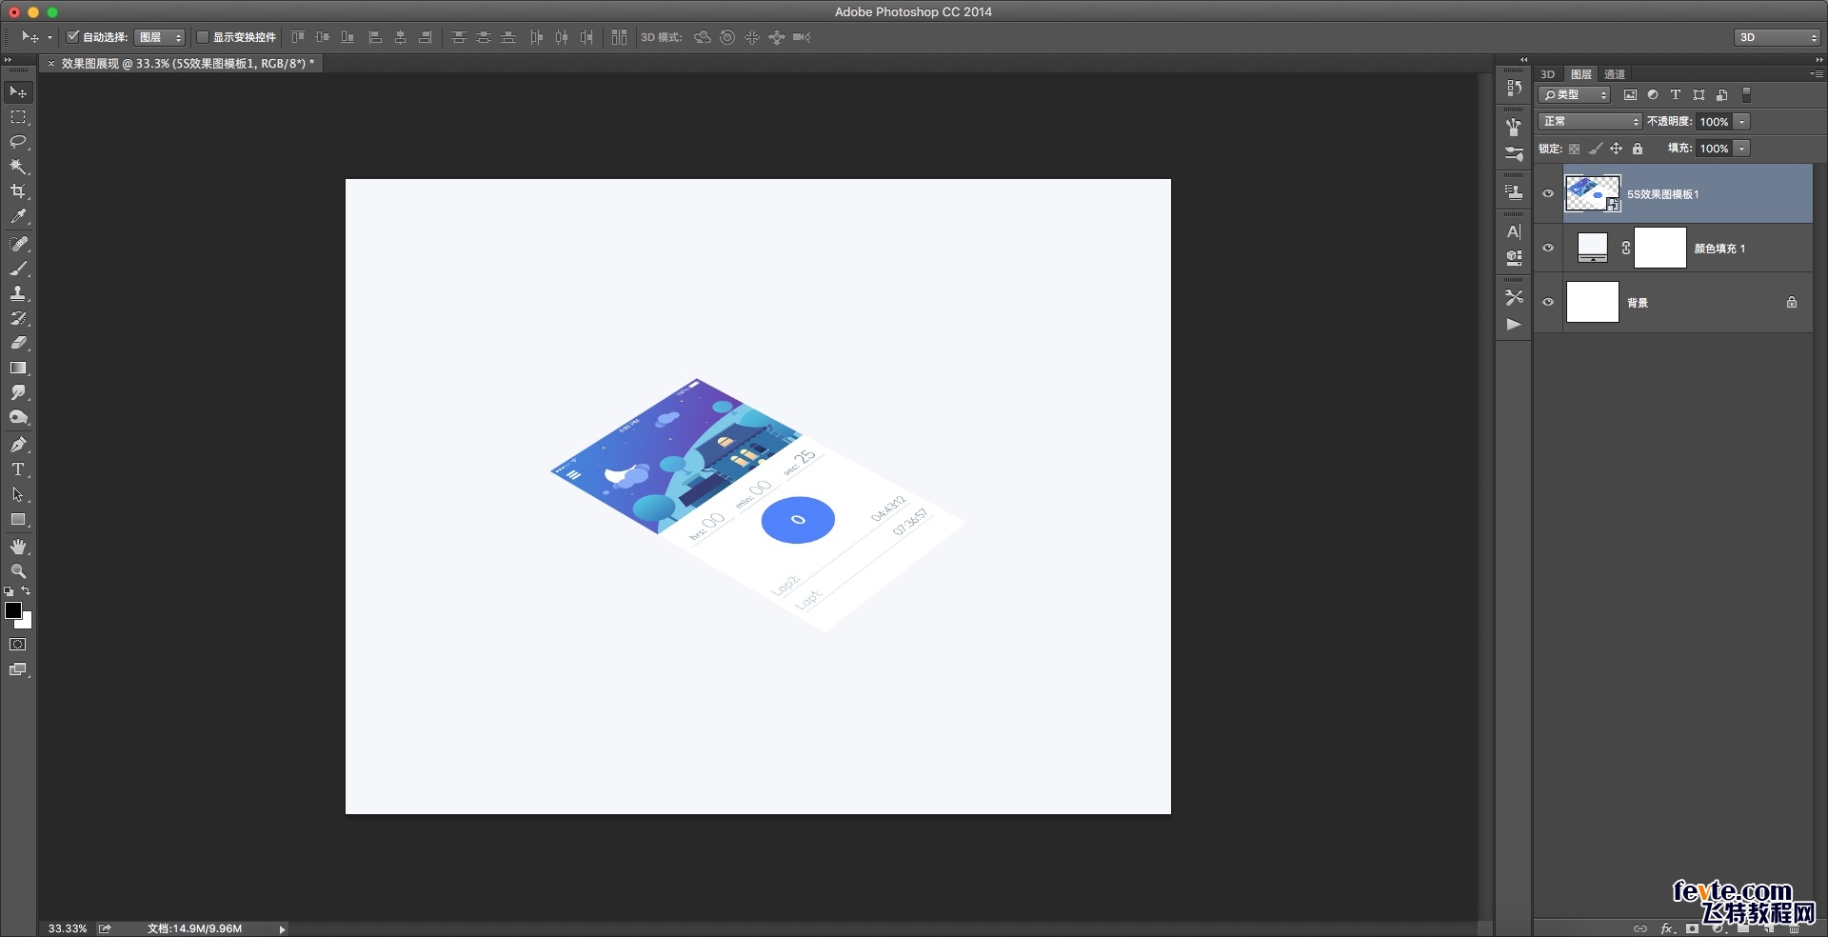Switch to the 3D panel tab
This screenshot has height=937, width=1828.
point(1548,74)
